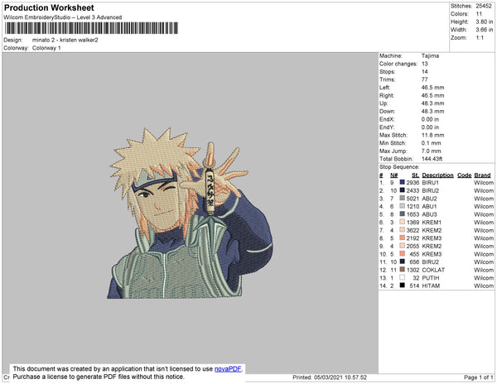
Task: Select the Max Jump value 7.0 mm
Action: 431,151
